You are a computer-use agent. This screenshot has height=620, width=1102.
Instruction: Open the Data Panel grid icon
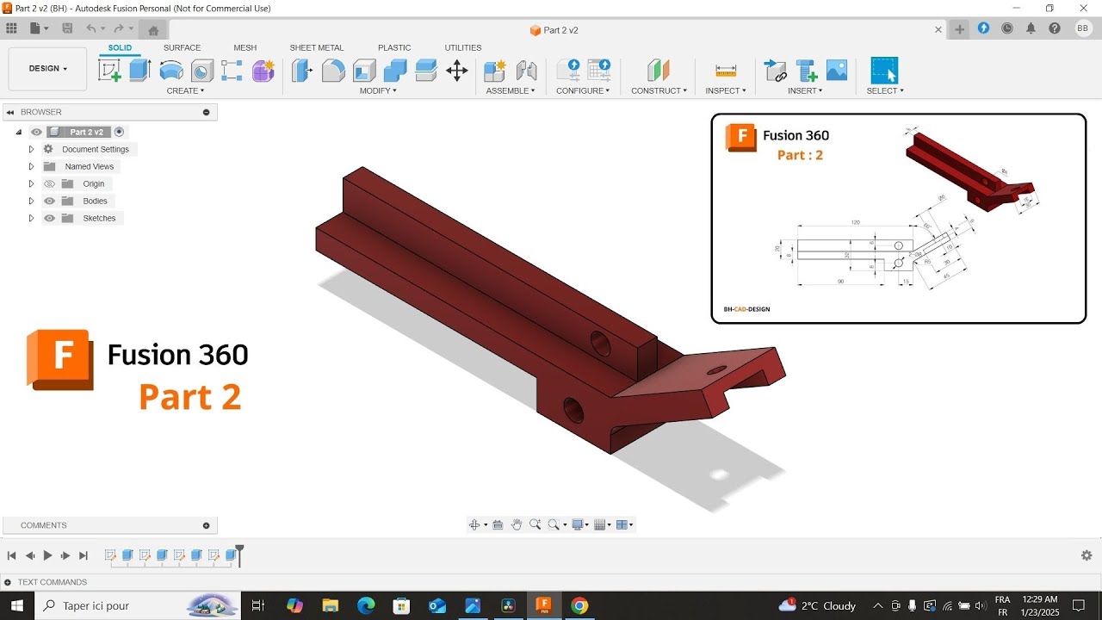pos(12,28)
